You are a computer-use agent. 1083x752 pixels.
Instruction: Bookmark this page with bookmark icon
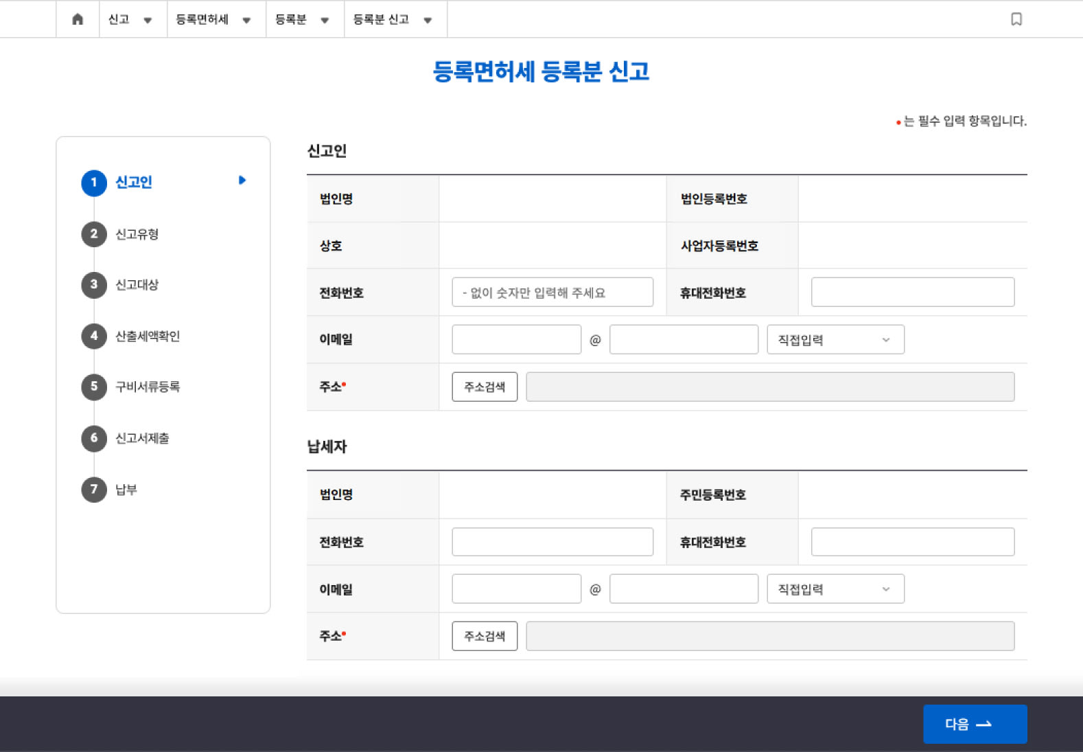[x=1016, y=19]
